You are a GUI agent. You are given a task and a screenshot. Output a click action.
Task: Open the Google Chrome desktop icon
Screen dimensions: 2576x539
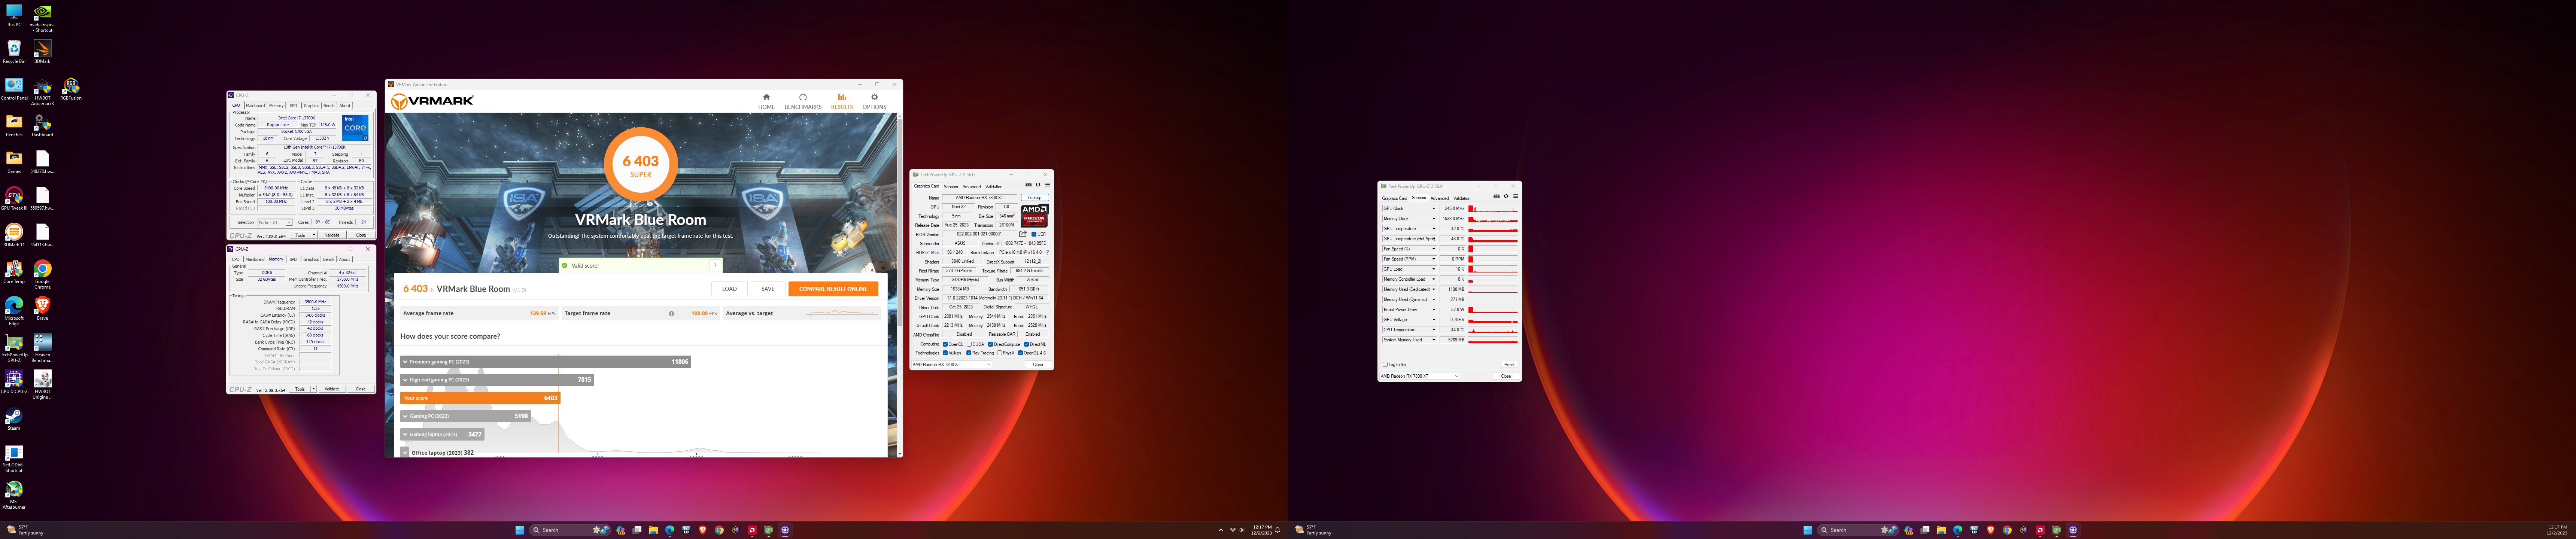tap(42, 274)
